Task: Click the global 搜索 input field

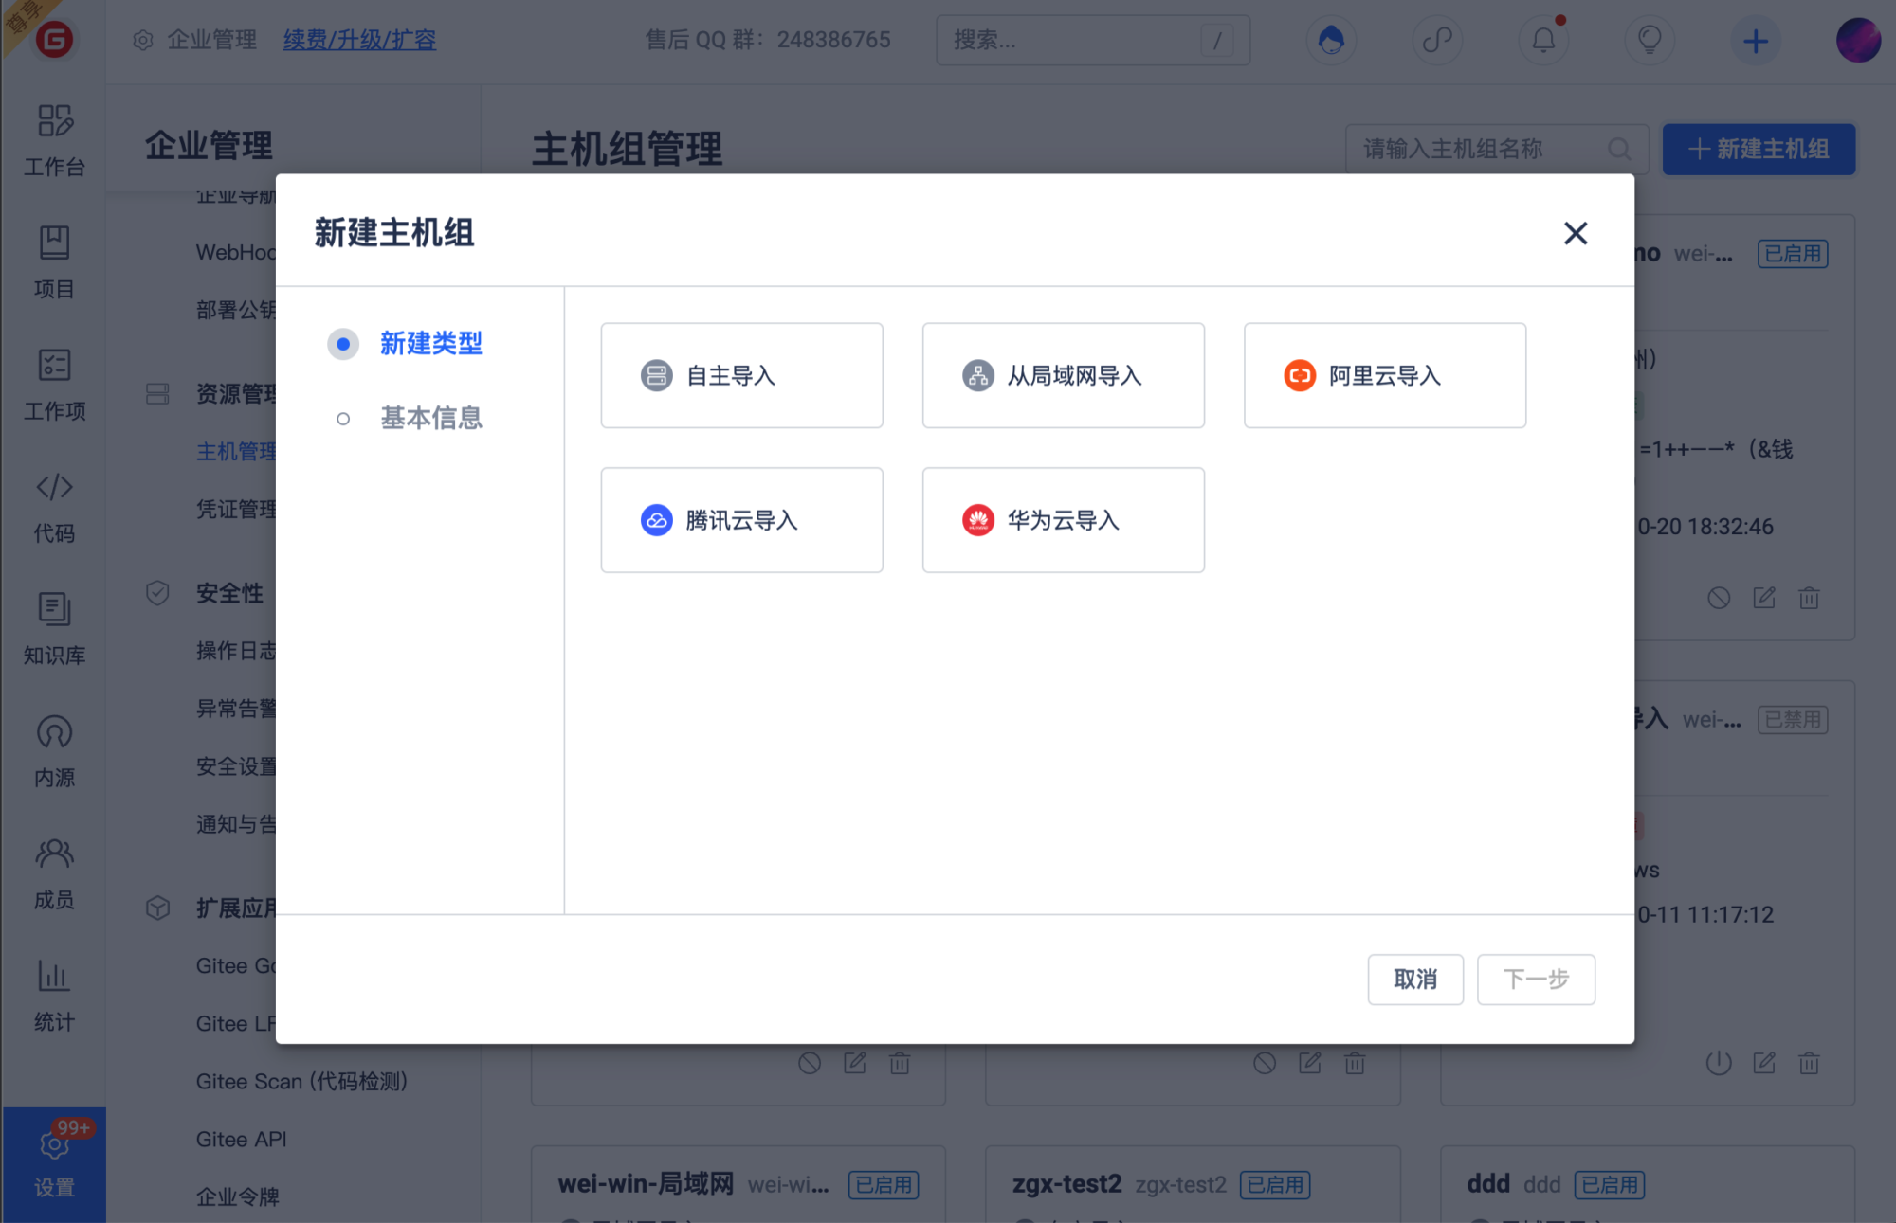Action: click(x=1092, y=40)
